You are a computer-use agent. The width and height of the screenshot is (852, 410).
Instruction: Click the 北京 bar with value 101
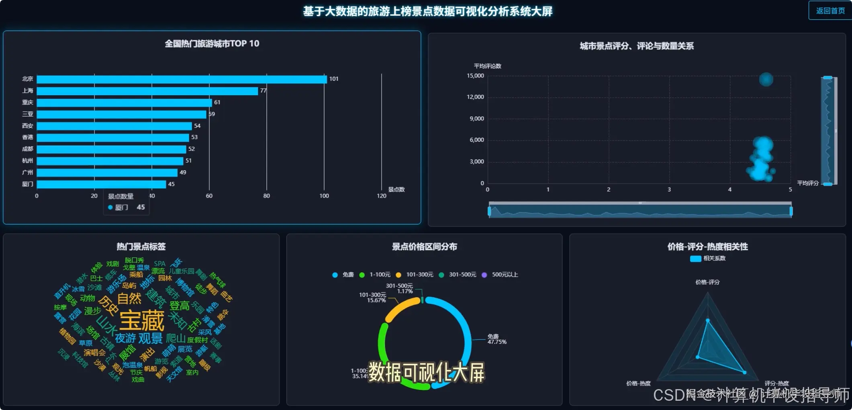[x=182, y=79]
